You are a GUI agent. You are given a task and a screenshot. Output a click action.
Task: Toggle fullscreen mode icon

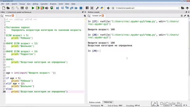pos(92,8)
